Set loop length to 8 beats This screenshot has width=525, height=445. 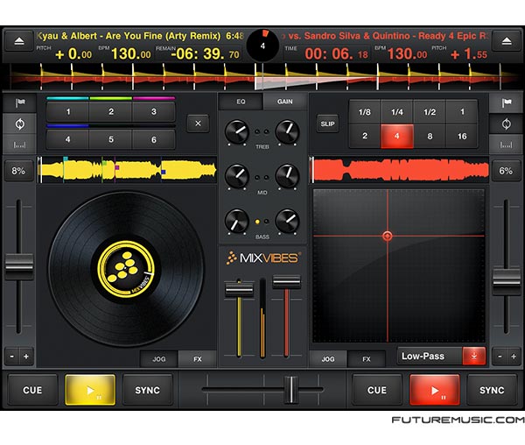coord(430,136)
